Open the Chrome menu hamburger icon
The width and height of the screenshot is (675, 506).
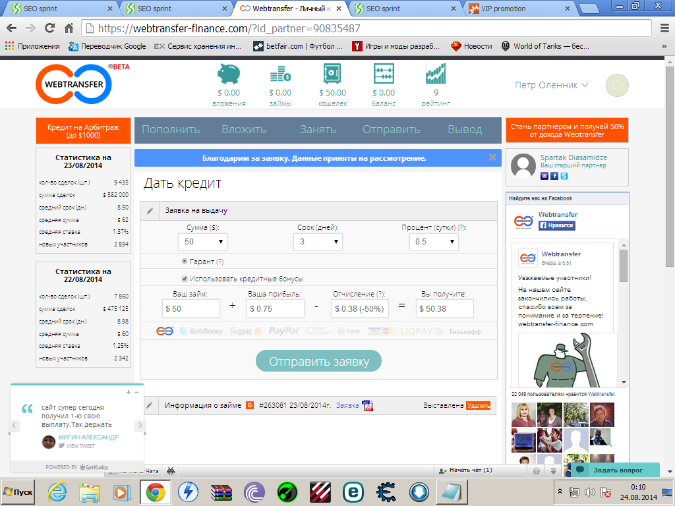click(664, 28)
